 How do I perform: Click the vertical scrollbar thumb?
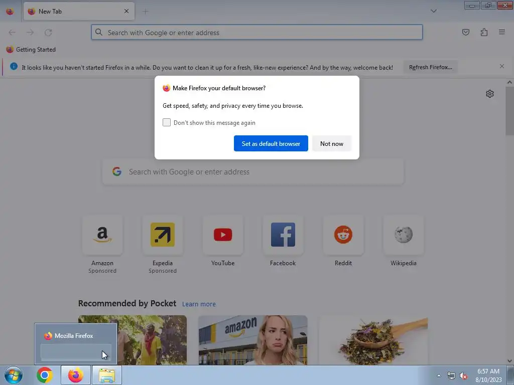(x=509, y=111)
